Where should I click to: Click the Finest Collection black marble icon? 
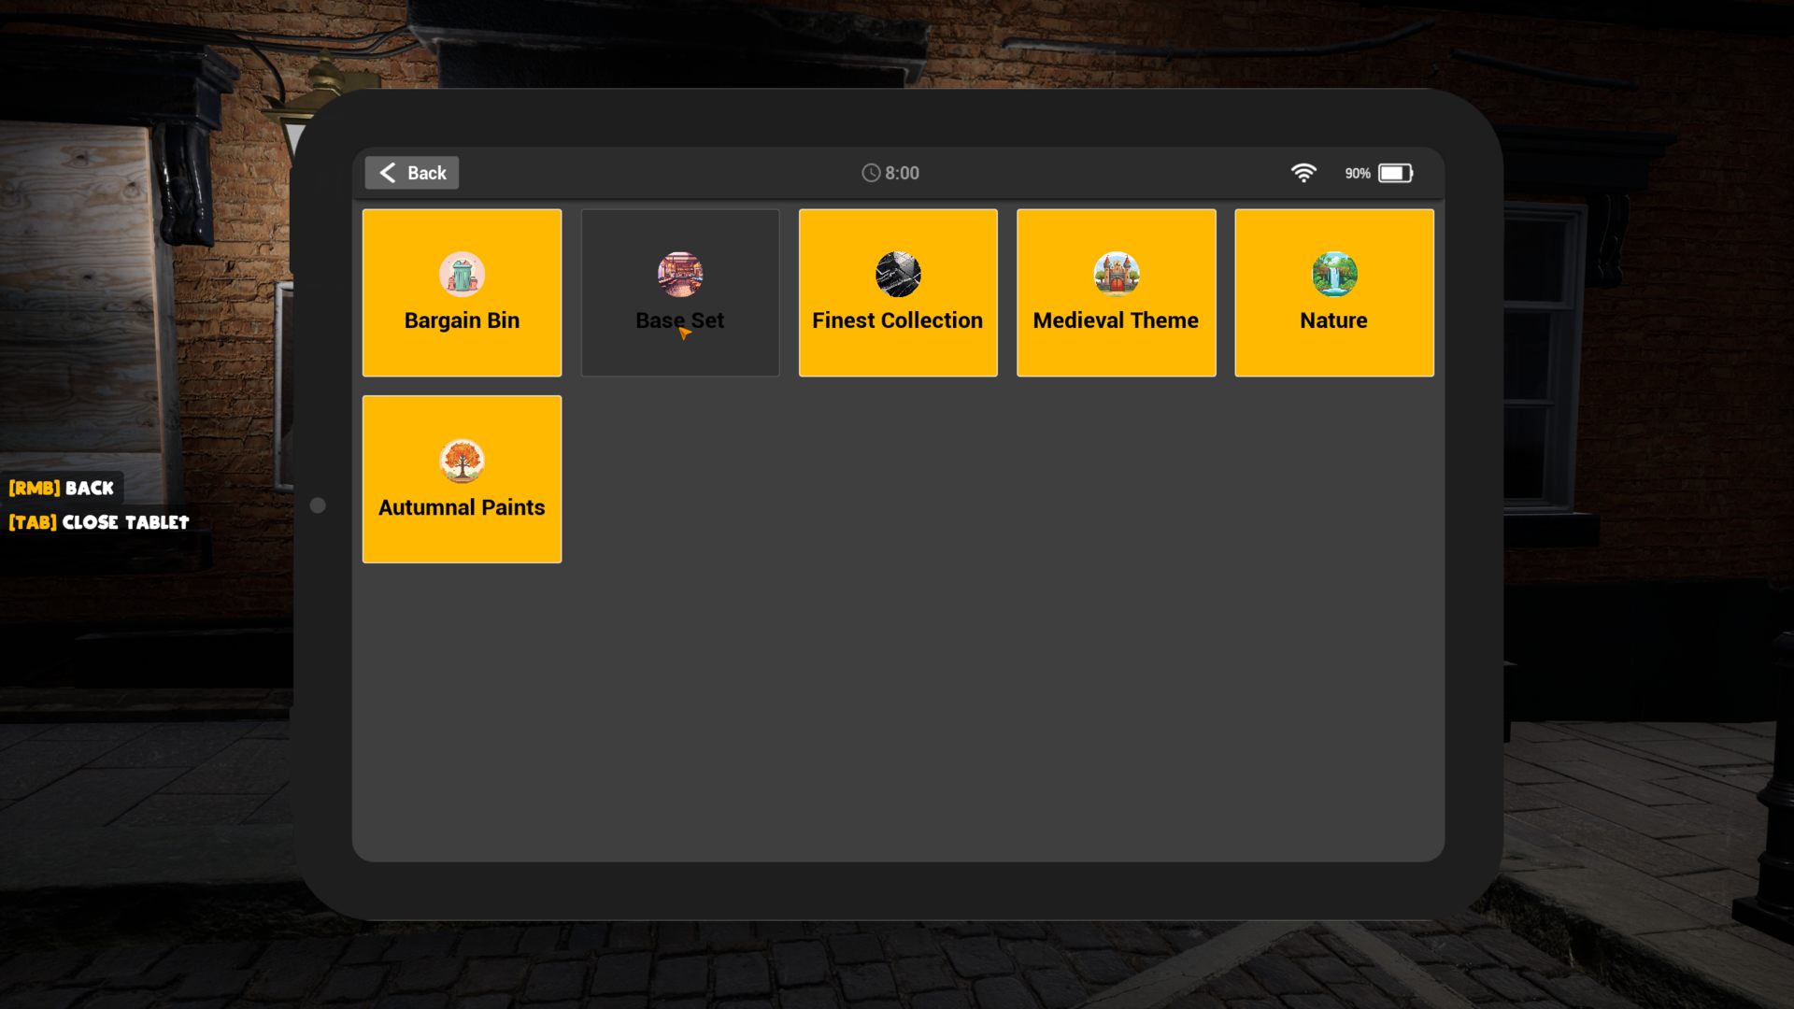[x=898, y=274]
